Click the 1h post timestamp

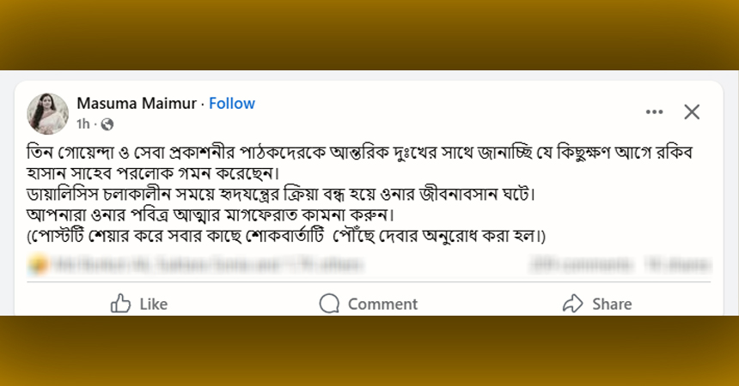tap(82, 124)
